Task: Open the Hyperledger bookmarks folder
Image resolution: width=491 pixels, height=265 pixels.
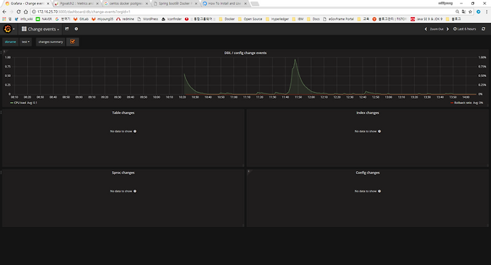Action: point(277,19)
